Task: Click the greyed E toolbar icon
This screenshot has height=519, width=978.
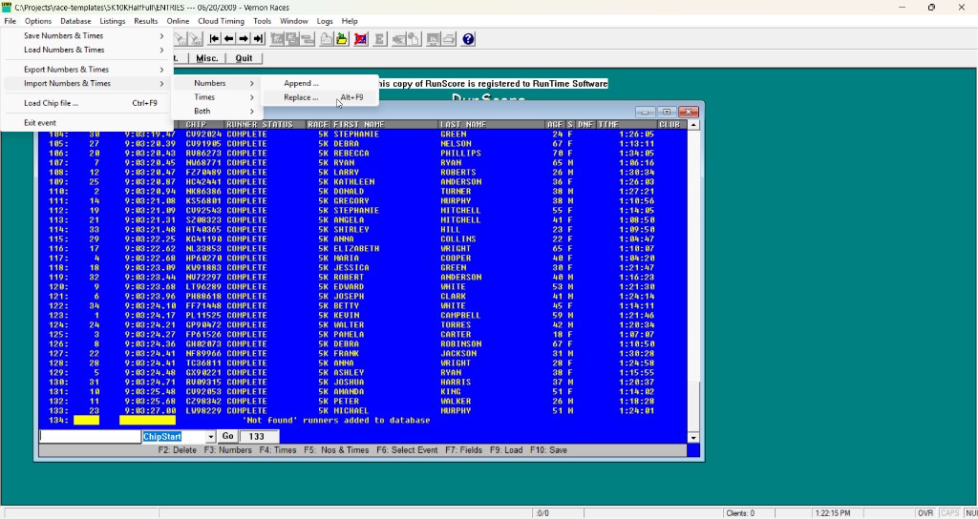Action: pos(379,38)
